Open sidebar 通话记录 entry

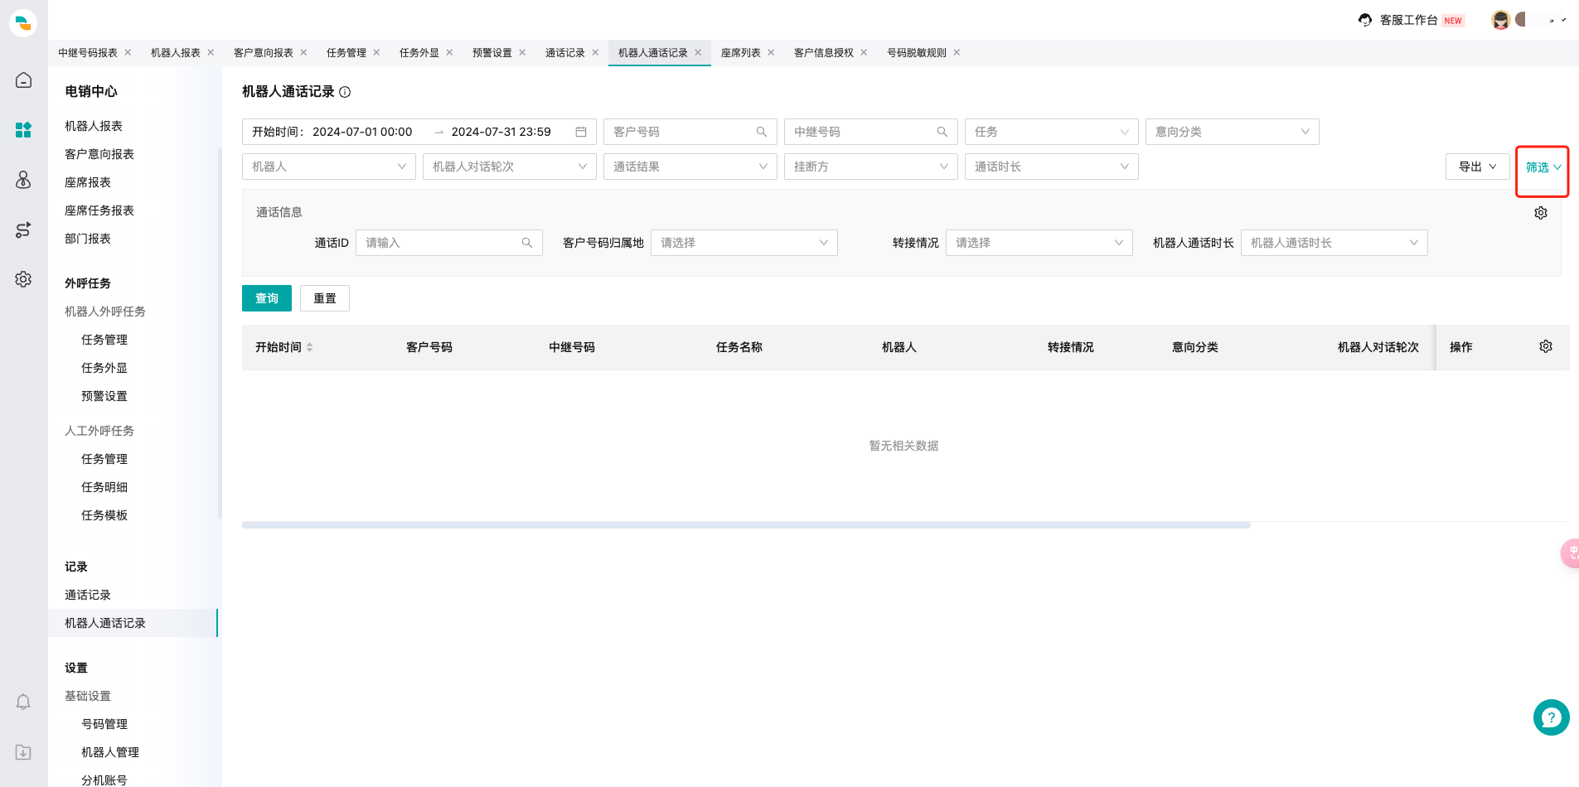[88, 595]
